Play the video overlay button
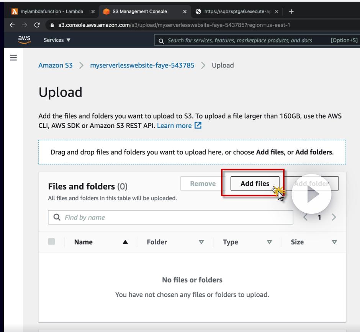The height and width of the screenshot is (332, 360). pyautogui.click(x=312, y=194)
